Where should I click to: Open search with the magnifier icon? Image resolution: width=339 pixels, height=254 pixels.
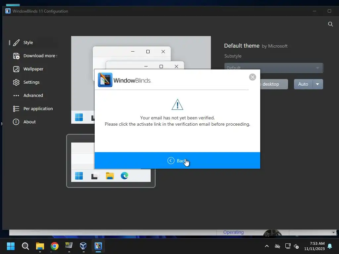[330, 24]
